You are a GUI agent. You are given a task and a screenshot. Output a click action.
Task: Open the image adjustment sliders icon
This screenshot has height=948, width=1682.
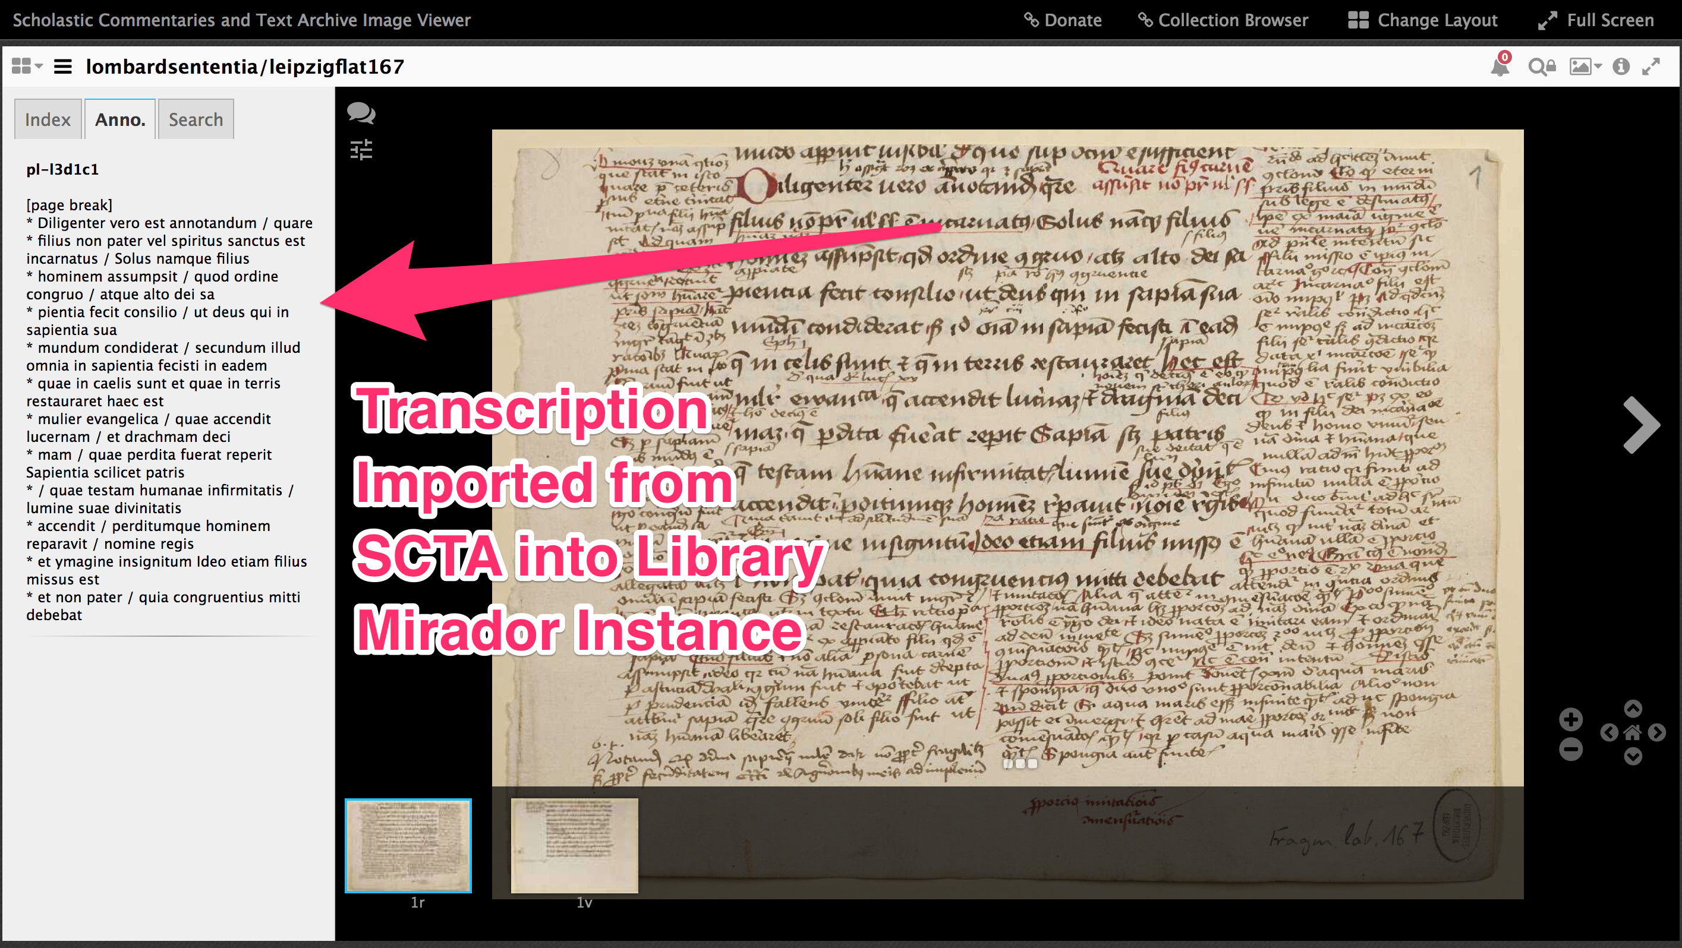pyautogui.click(x=361, y=150)
